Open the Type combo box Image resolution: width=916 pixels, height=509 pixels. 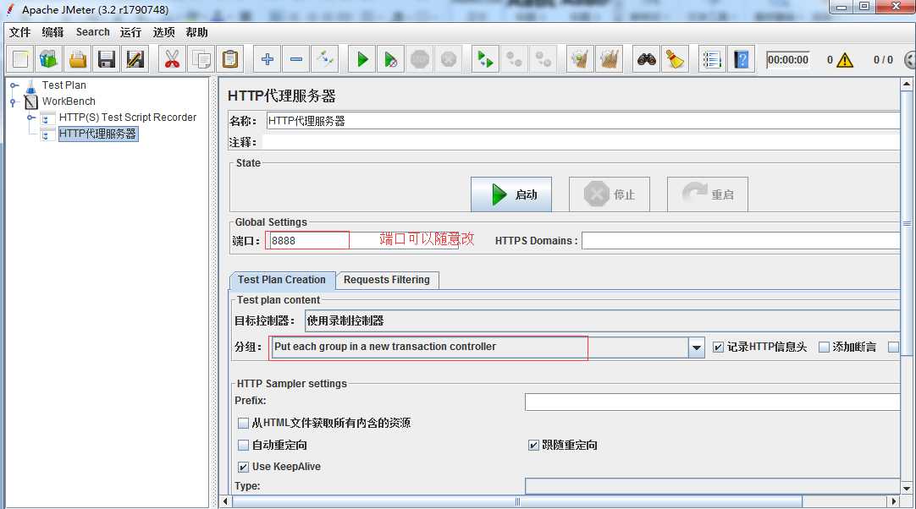712,485
